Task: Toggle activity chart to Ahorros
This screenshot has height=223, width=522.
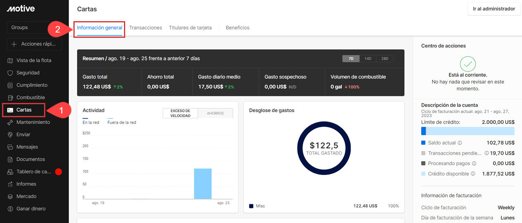Action: coord(215,114)
